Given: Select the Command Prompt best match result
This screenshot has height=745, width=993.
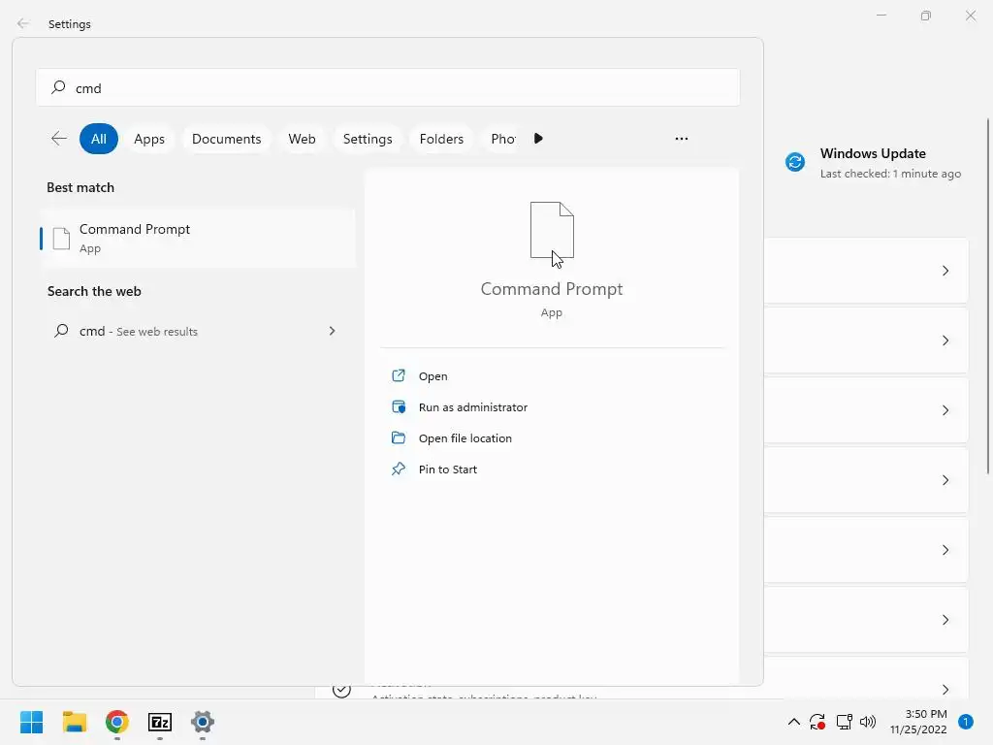Looking at the screenshot, I should coord(197,239).
